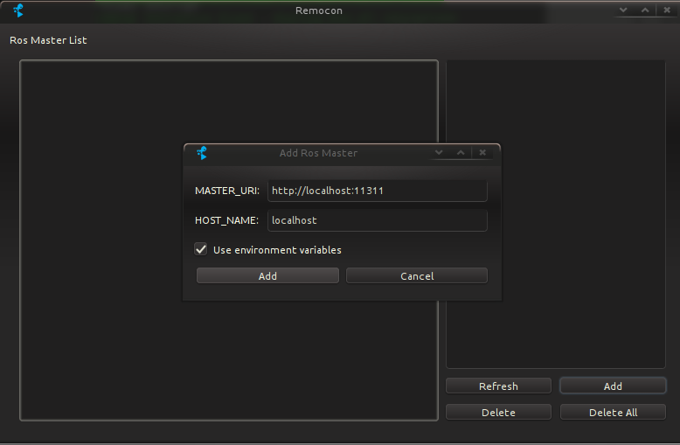Click the Remocon app icon in main title bar
The height and width of the screenshot is (445, 680).
(x=18, y=10)
